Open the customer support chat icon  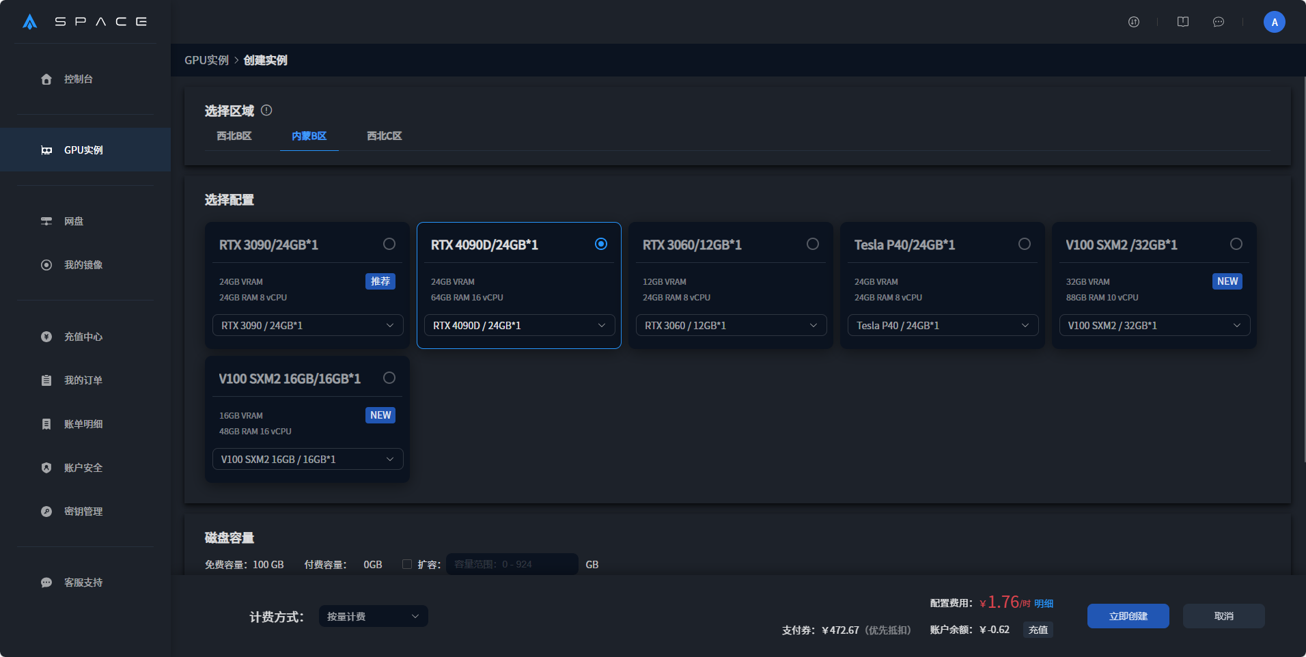pyautogui.click(x=46, y=583)
